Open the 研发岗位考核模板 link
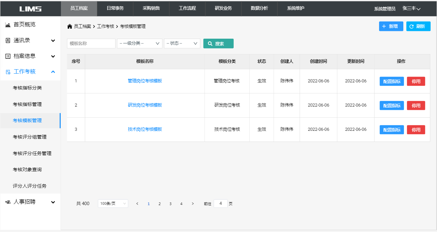 click(145, 105)
